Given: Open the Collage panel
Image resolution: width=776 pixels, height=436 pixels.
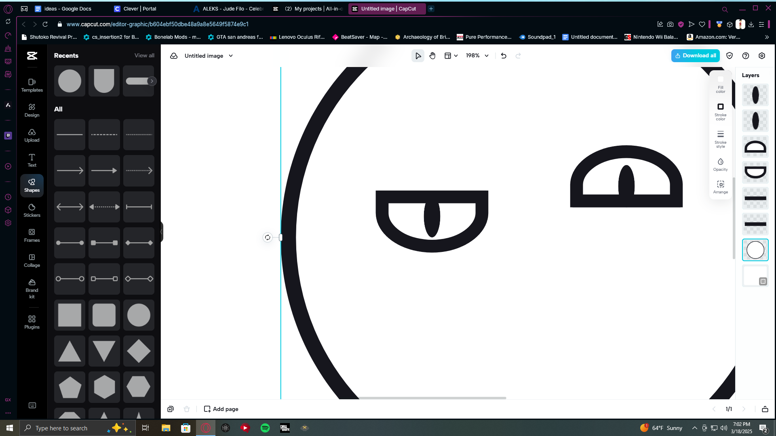Looking at the screenshot, I should (x=32, y=260).
